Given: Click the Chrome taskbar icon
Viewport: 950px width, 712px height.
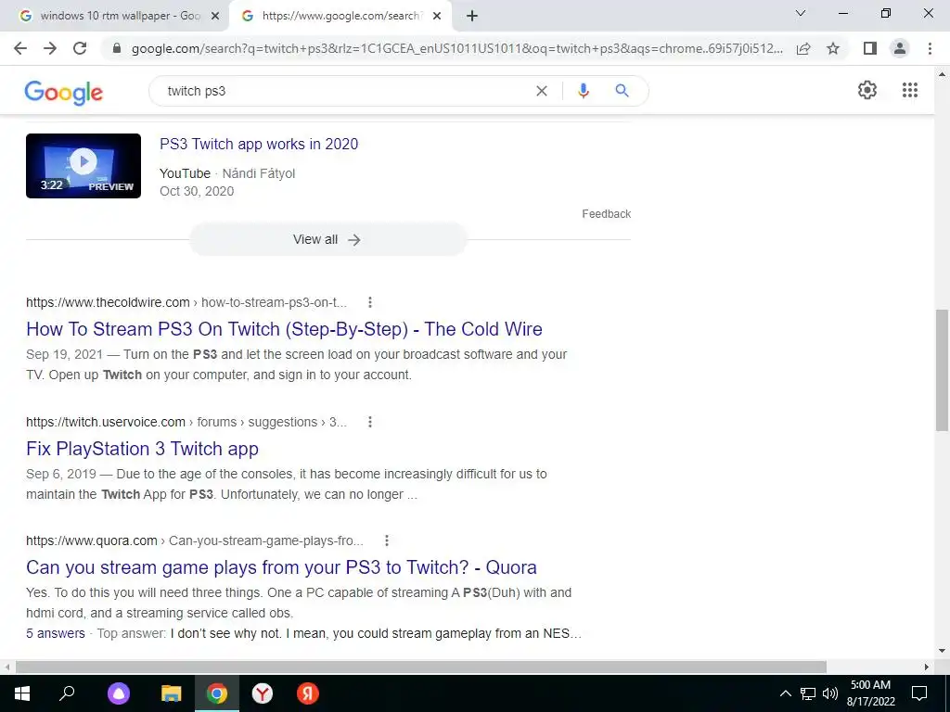Looking at the screenshot, I should pos(217,693).
